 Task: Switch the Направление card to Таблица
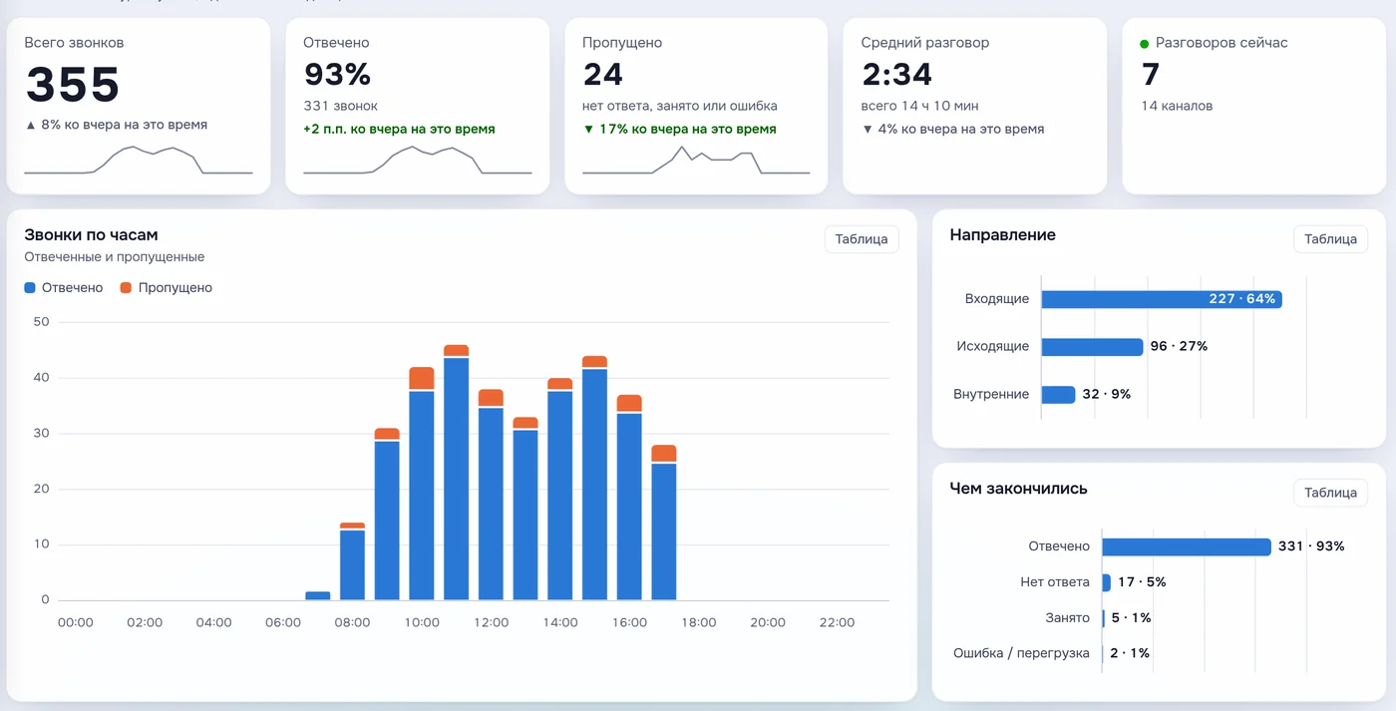pyautogui.click(x=1330, y=239)
